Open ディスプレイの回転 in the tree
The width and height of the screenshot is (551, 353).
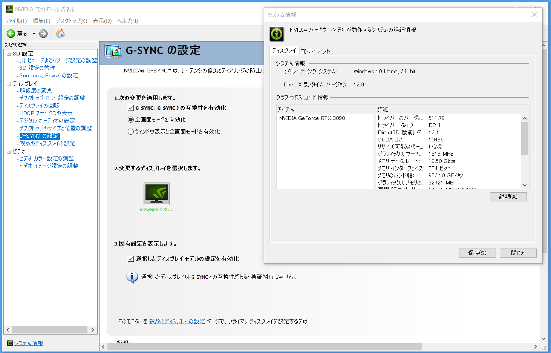[39, 106]
